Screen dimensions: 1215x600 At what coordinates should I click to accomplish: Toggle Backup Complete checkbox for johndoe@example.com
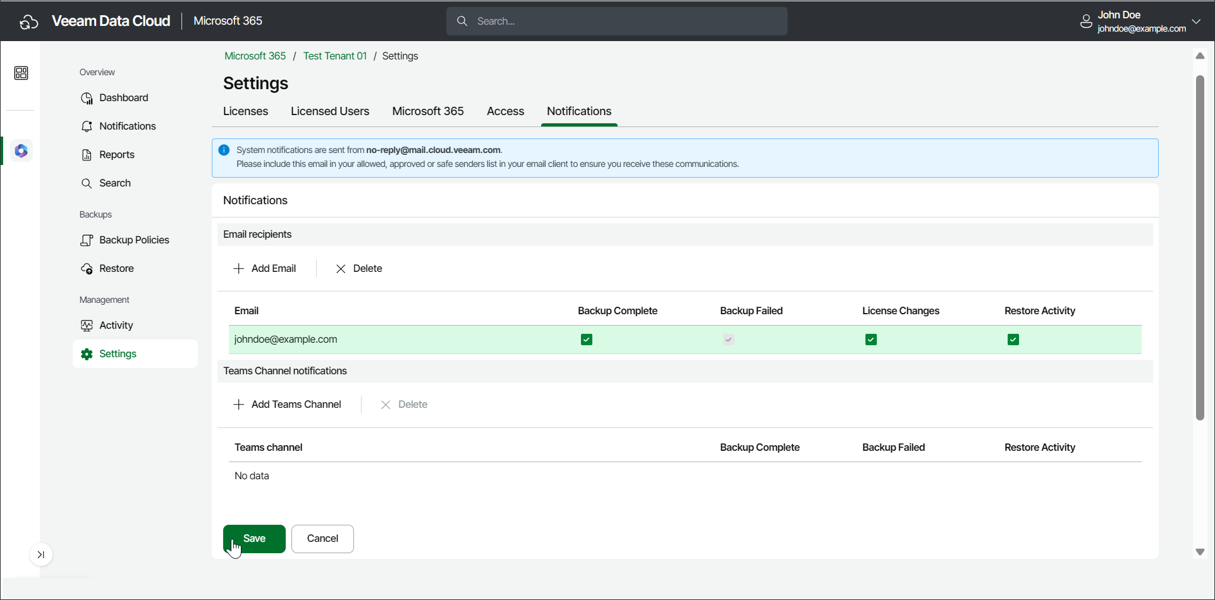[x=587, y=340]
